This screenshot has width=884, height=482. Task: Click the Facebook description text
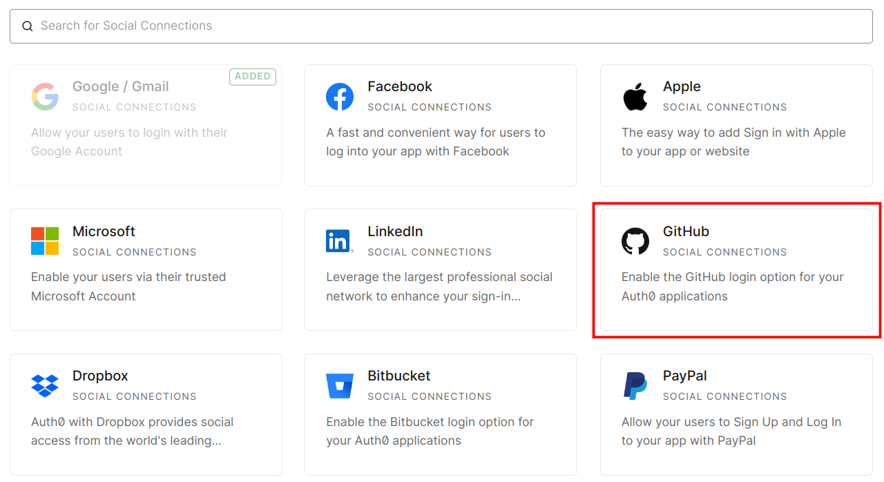point(436,142)
